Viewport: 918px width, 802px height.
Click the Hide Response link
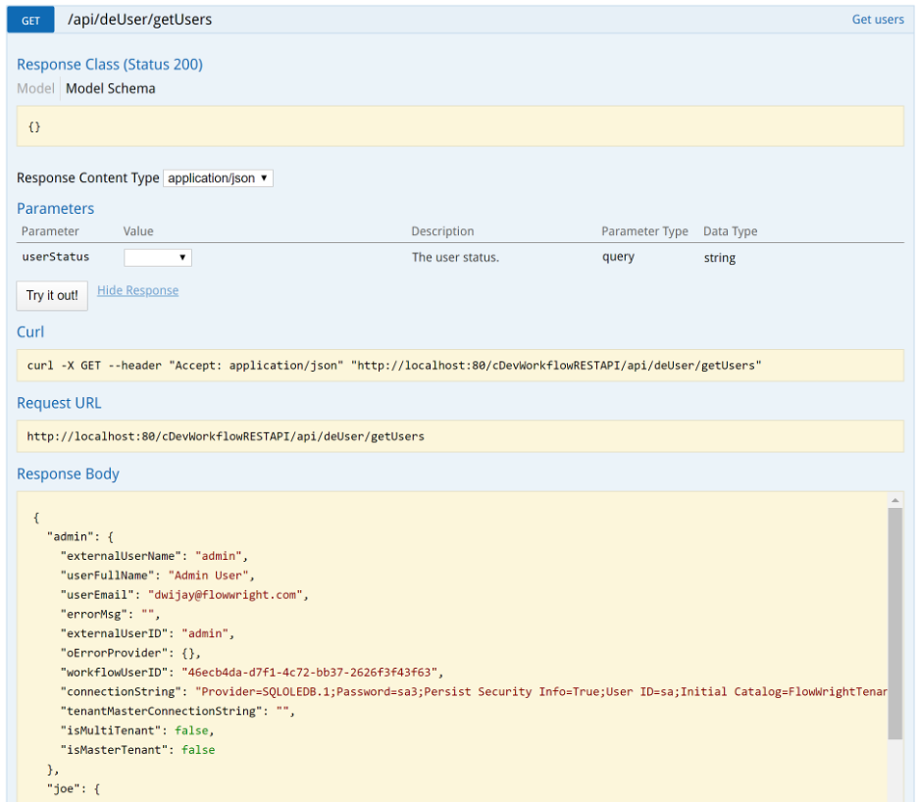coord(137,290)
